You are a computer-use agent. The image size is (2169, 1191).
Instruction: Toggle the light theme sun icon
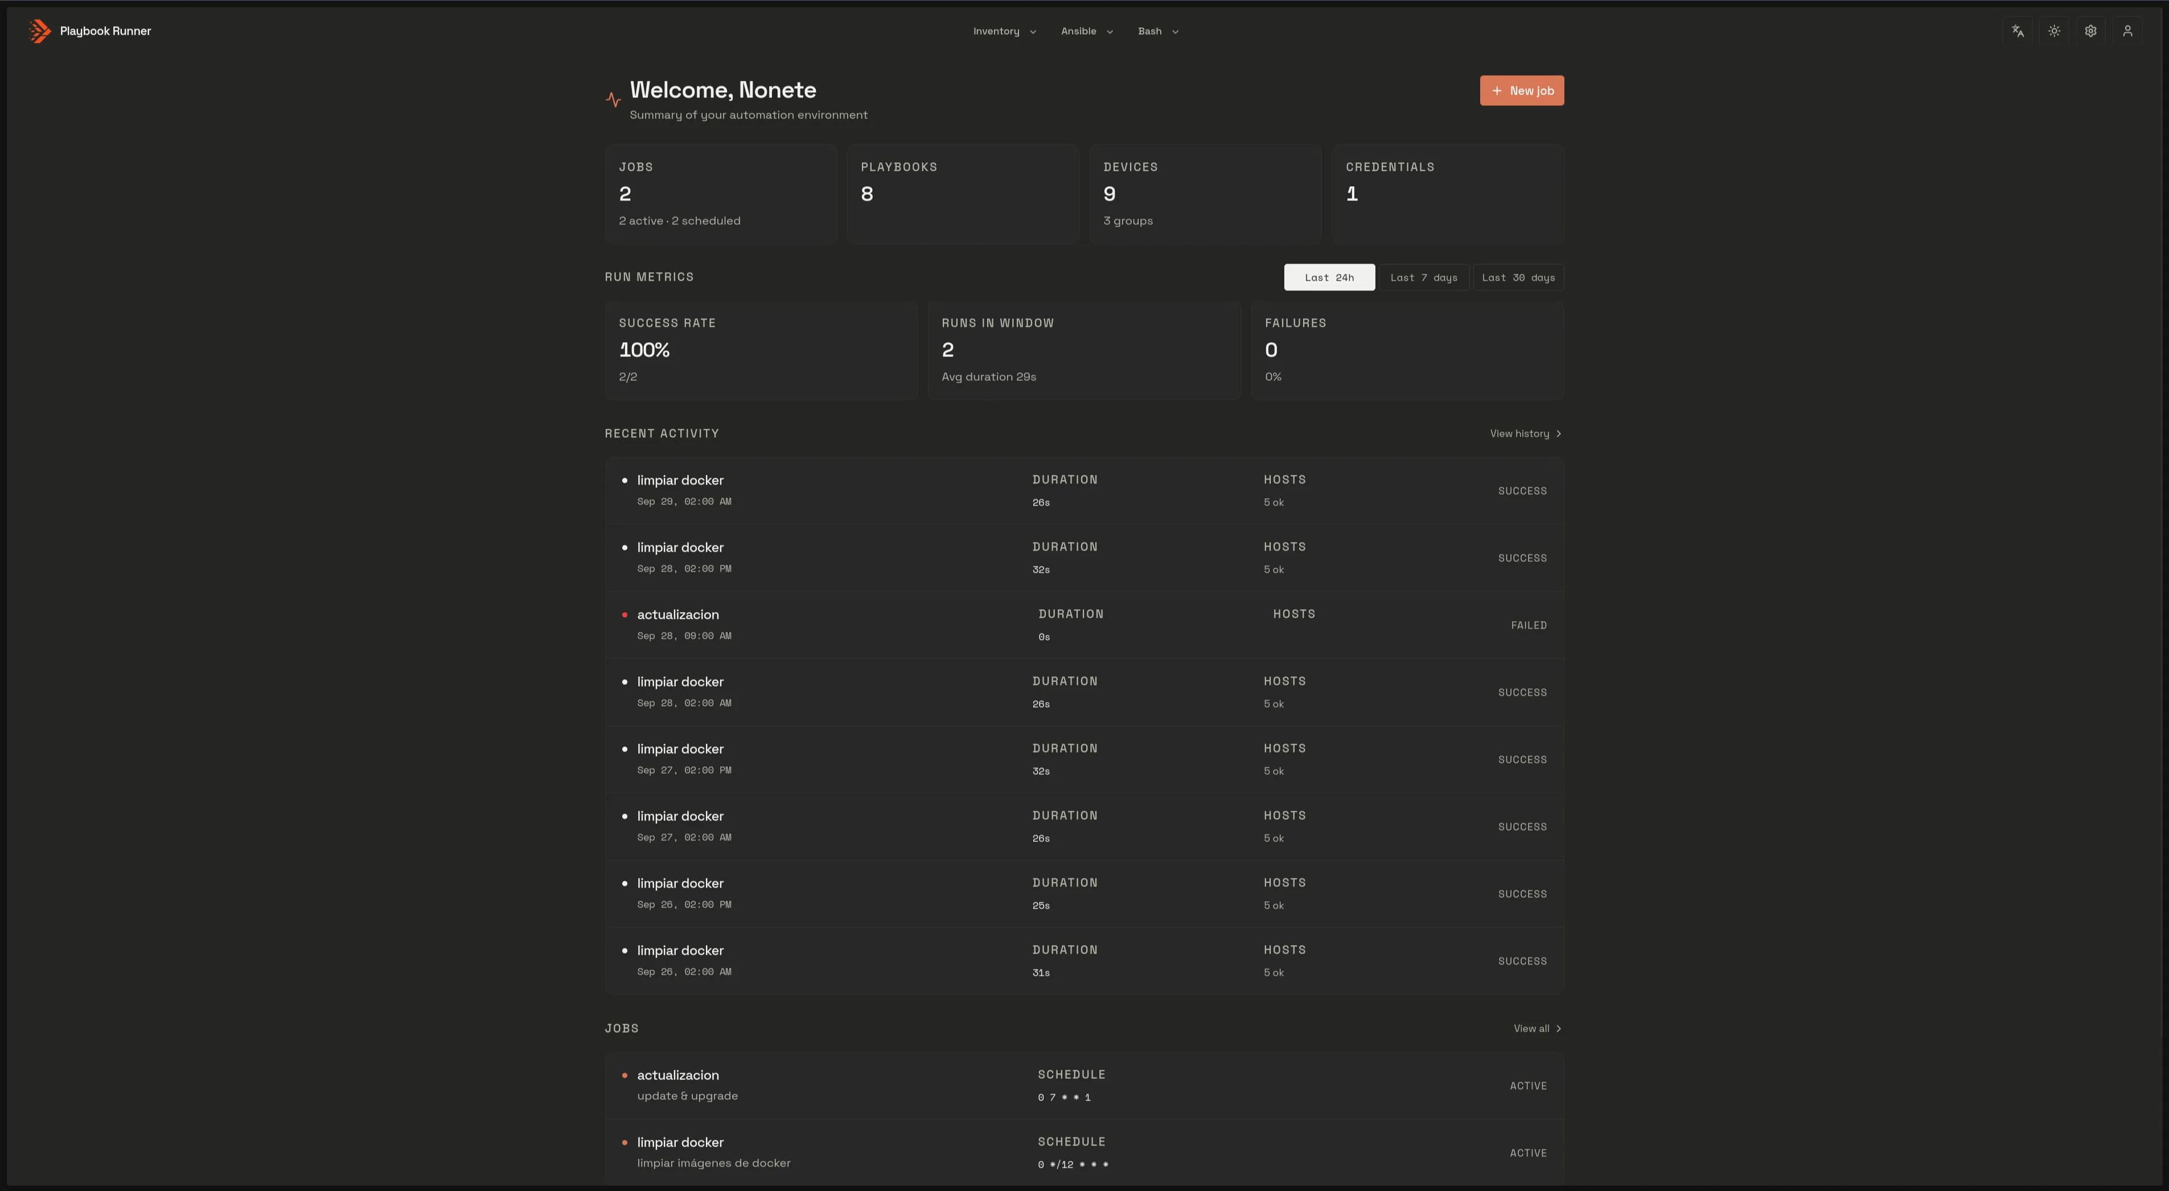coord(2055,31)
